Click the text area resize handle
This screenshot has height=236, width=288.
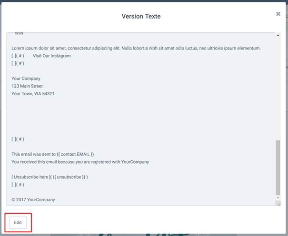point(278,203)
